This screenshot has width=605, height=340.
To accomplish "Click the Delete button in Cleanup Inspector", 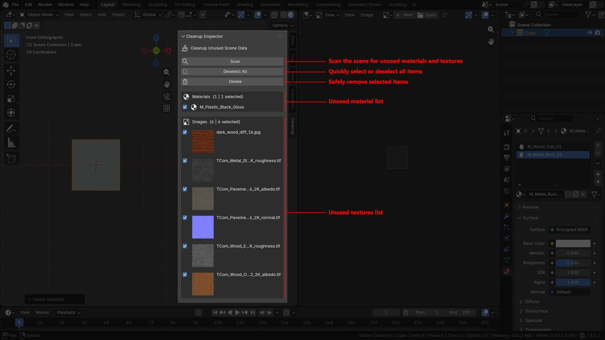I will pyautogui.click(x=232, y=82).
